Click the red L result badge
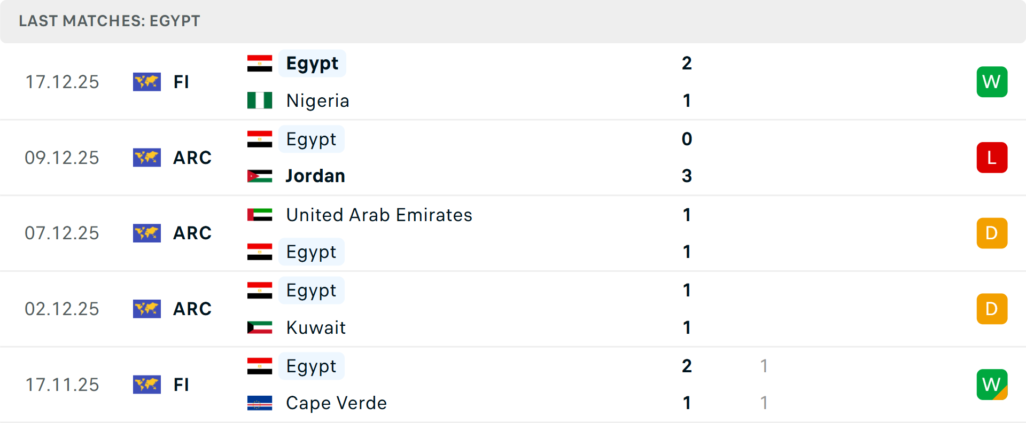The height and width of the screenshot is (423, 1026). click(x=992, y=158)
